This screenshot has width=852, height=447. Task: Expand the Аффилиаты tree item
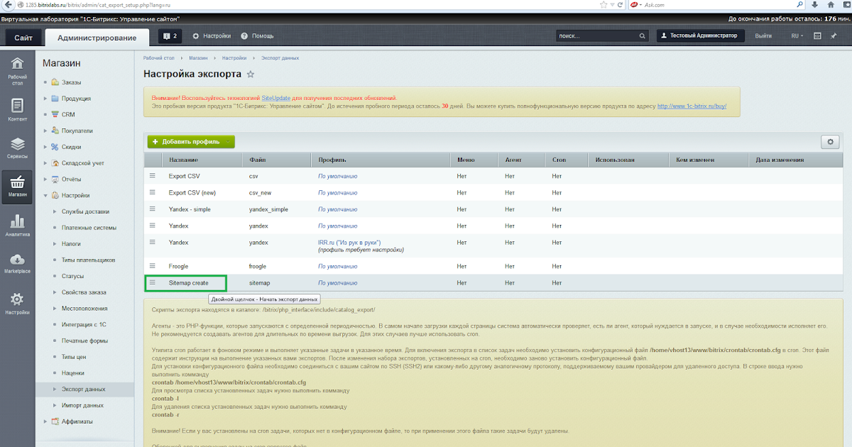click(45, 421)
